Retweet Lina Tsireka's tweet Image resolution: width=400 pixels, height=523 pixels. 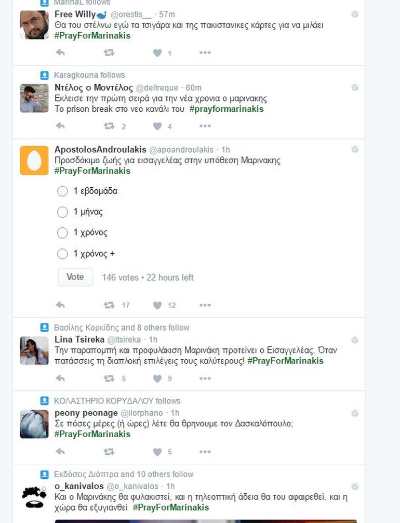point(109,378)
